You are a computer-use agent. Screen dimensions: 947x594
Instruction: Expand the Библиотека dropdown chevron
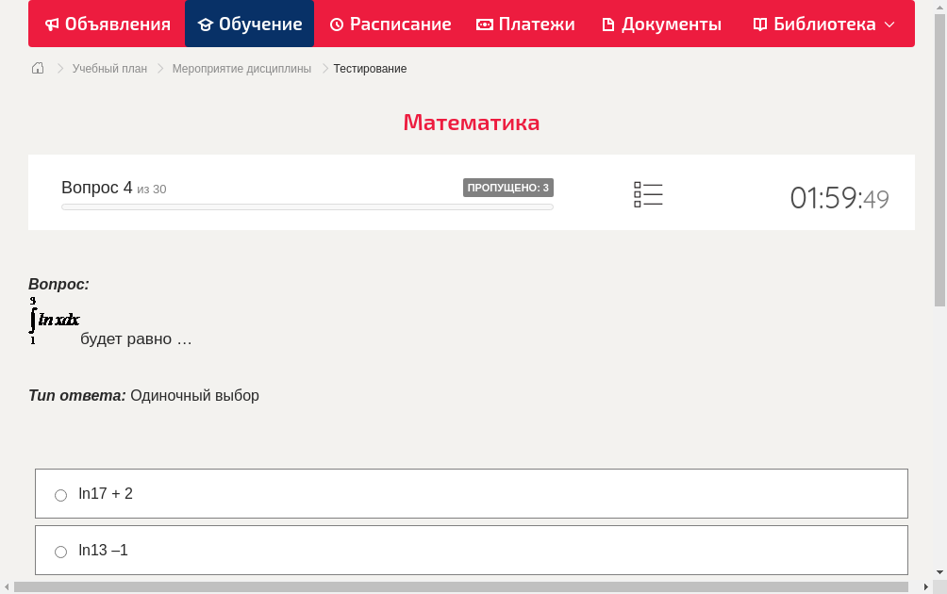coord(890,25)
